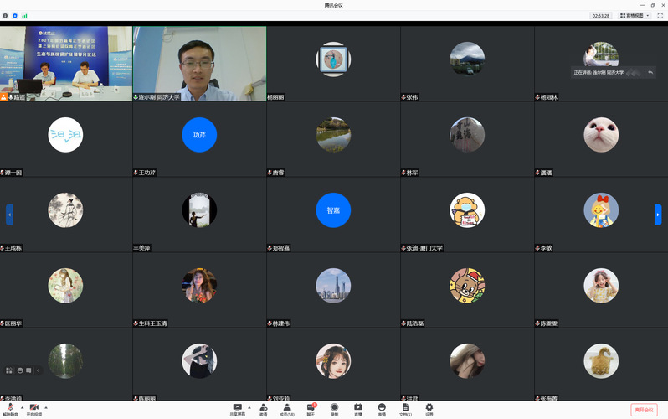Collapse the floating mini toolbar arrow

[37, 370]
